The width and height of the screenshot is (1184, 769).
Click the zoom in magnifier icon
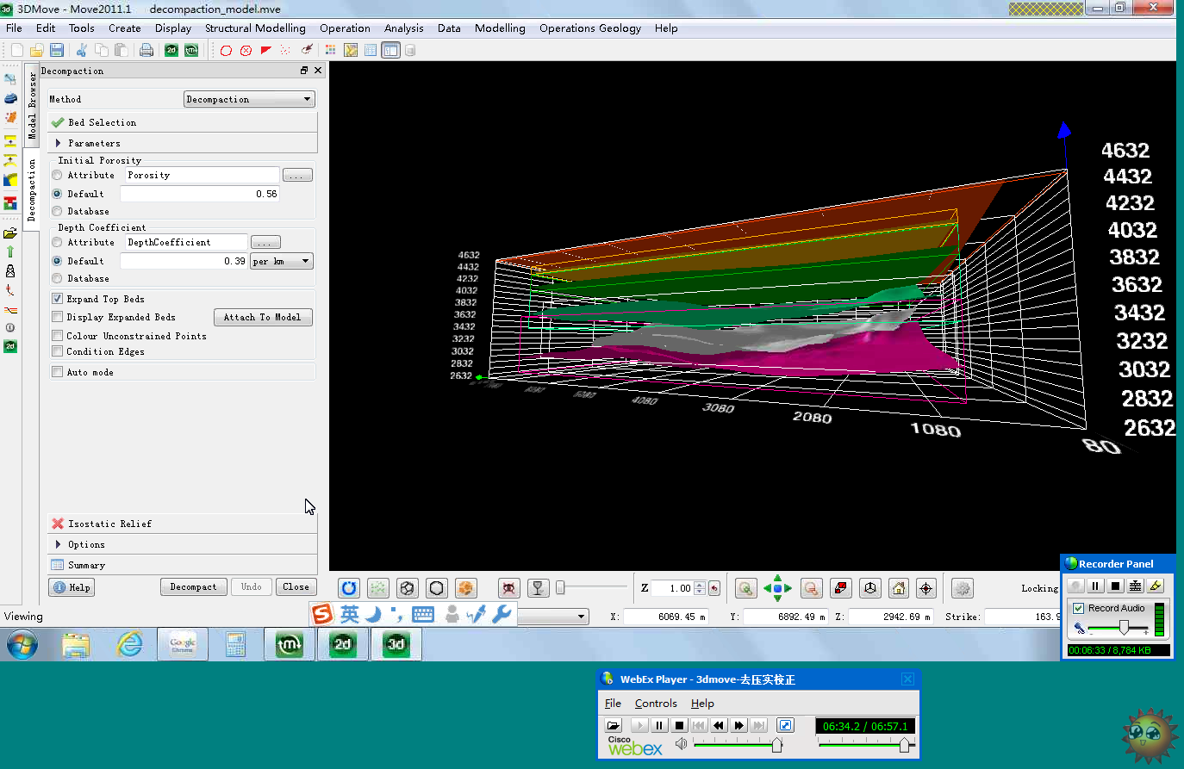coord(745,588)
